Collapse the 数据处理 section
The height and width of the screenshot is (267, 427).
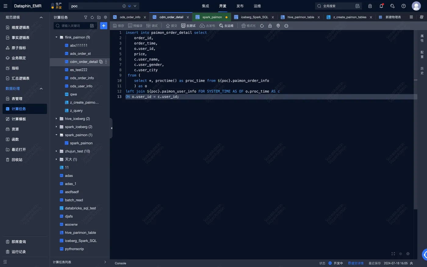(x=41, y=88)
